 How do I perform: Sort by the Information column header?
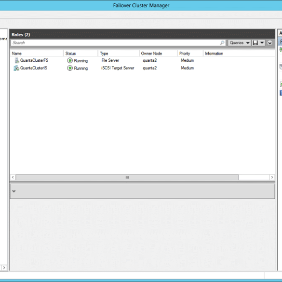click(x=239, y=54)
